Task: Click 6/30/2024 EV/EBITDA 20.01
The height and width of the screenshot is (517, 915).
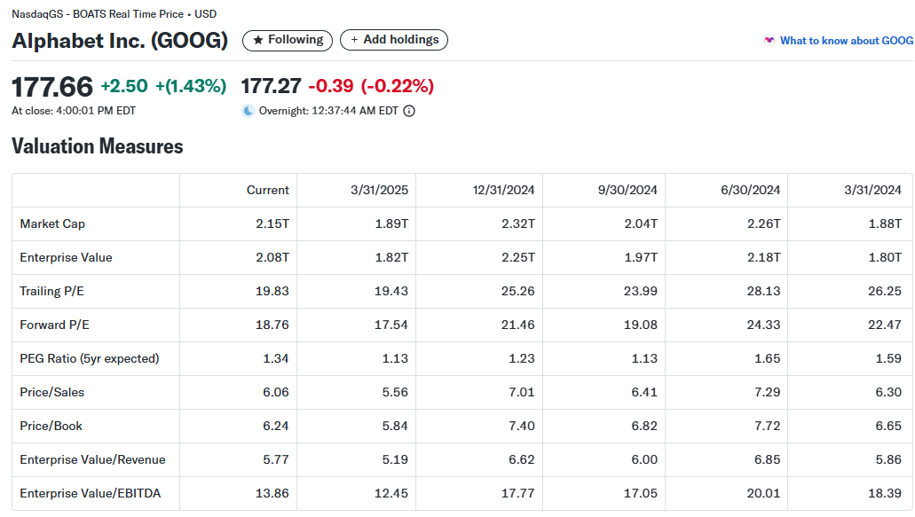Action: (x=764, y=494)
